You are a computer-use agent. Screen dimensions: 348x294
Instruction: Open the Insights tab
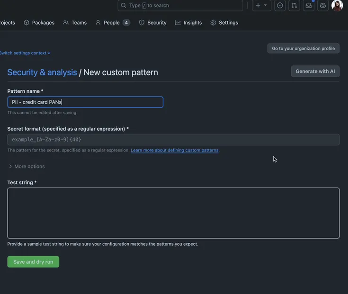(x=188, y=23)
